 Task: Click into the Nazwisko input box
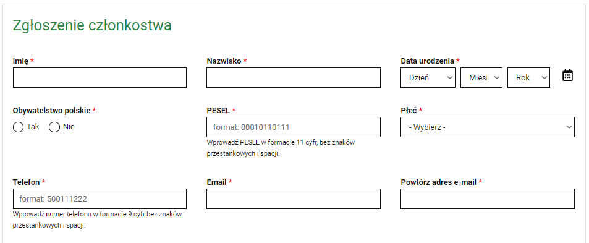coord(294,78)
